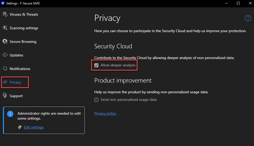Click the admin shield icon beside Edit settings

[20, 127]
